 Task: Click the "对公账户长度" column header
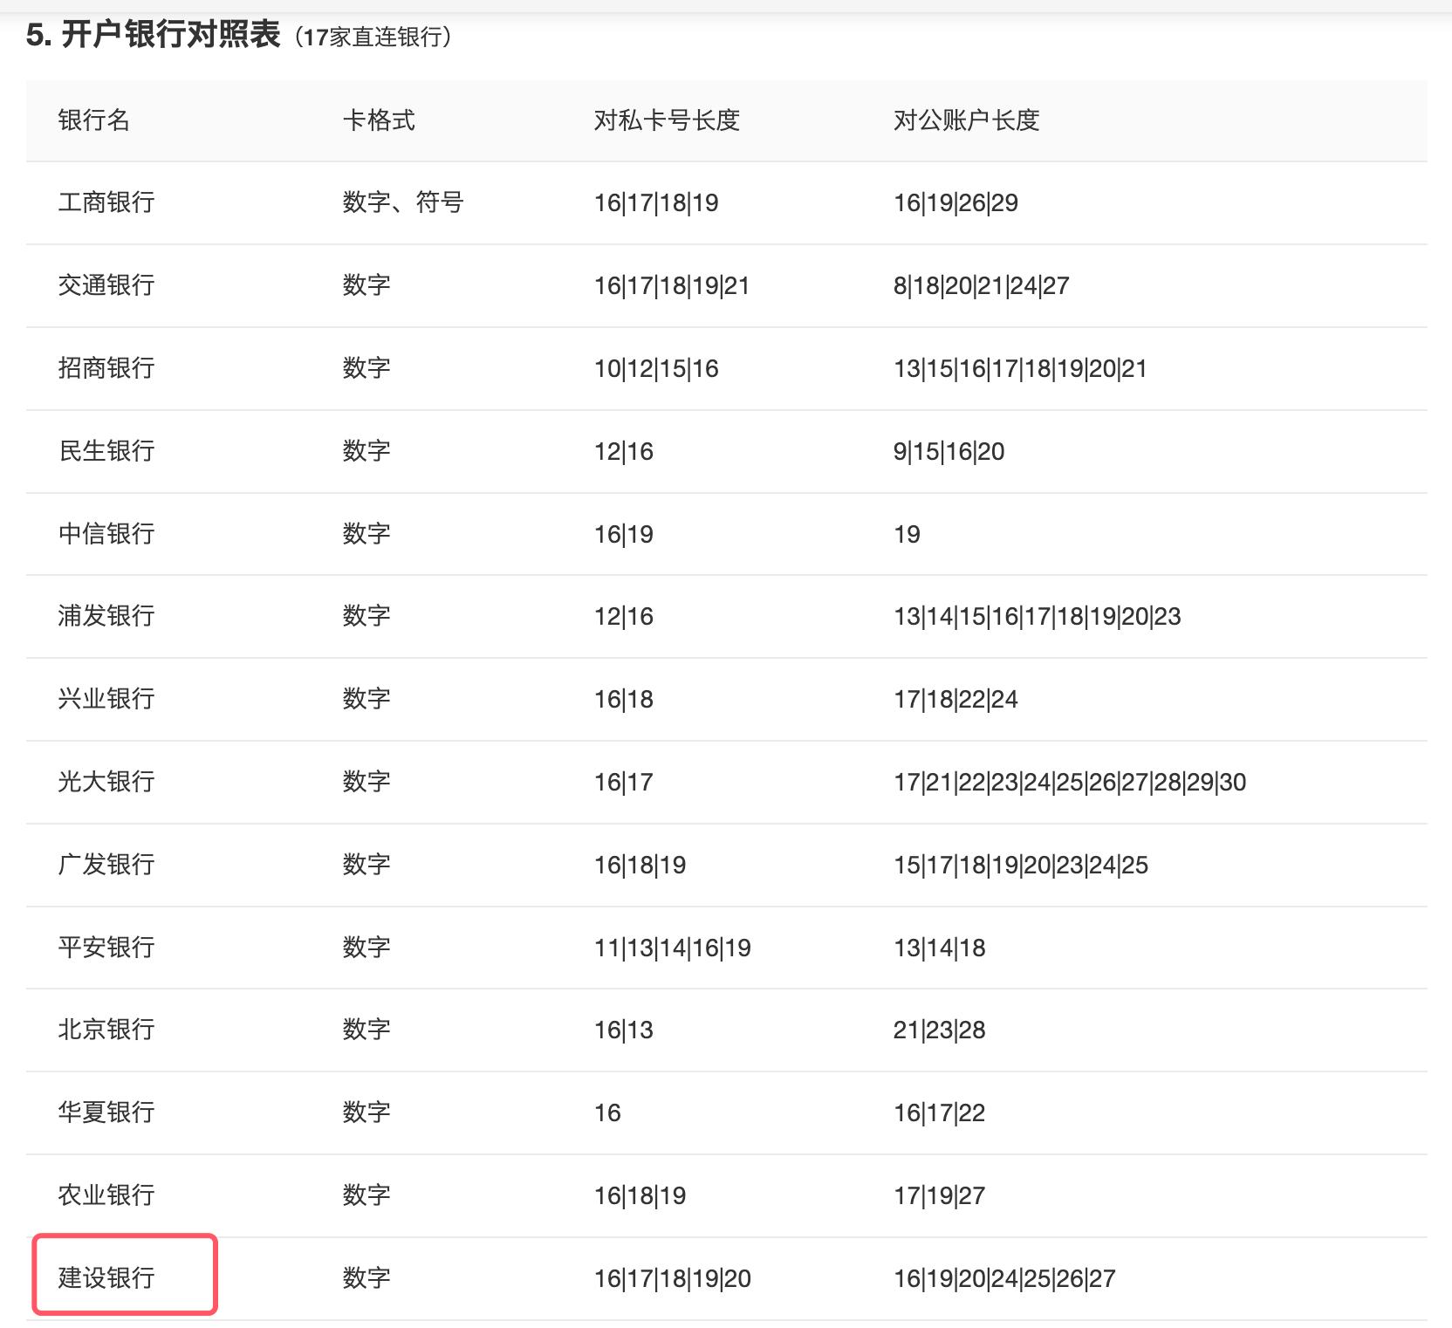tap(966, 120)
